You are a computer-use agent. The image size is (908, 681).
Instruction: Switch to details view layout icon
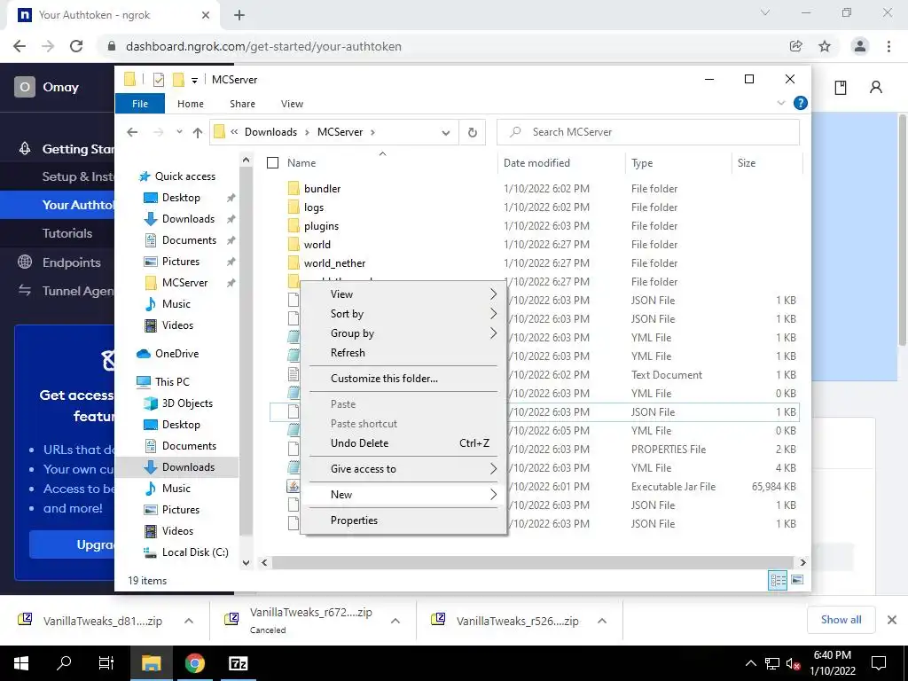tap(778, 580)
